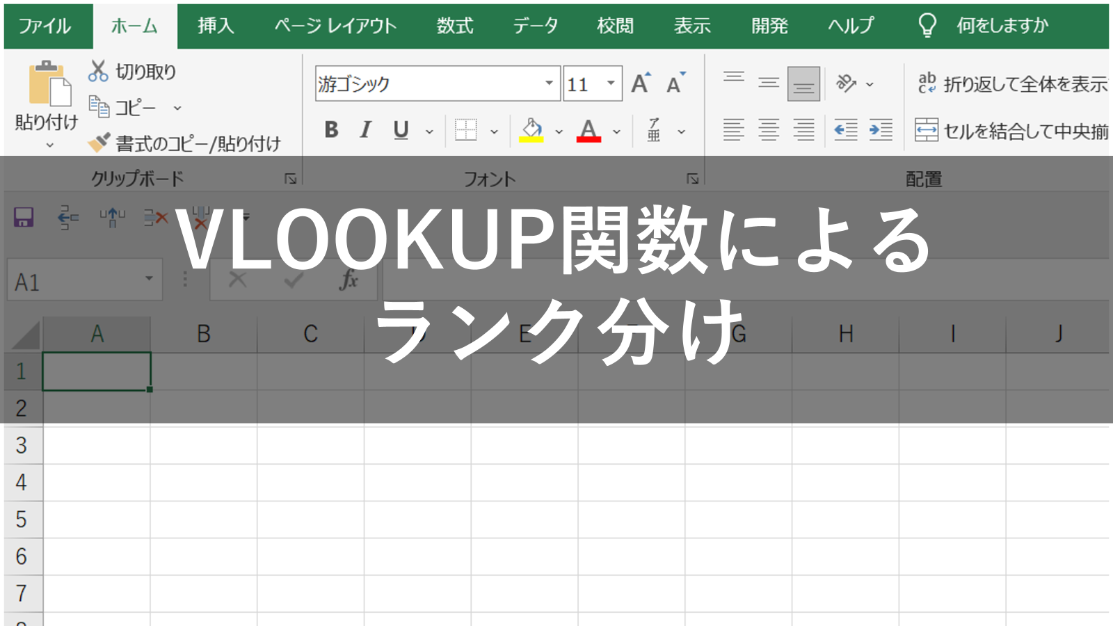Image resolution: width=1113 pixels, height=626 pixels.
Task: Click the borders grid icon
Action: tap(465, 130)
